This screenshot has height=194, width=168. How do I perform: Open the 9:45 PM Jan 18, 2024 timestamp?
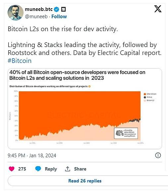coord(32,156)
